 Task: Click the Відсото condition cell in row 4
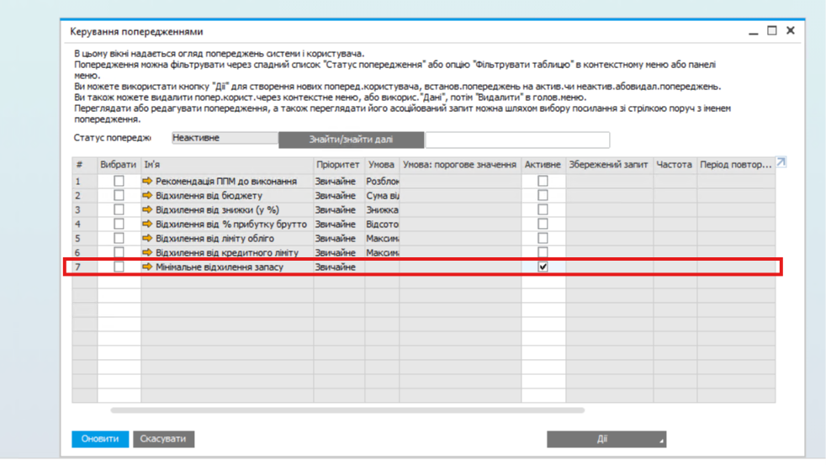tap(382, 224)
